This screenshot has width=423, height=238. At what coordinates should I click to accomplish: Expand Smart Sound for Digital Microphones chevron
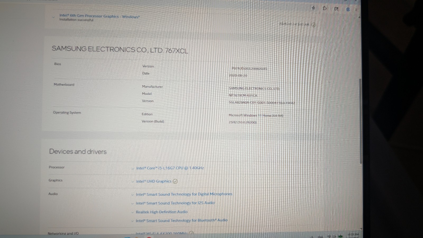click(x=132, y=195)
